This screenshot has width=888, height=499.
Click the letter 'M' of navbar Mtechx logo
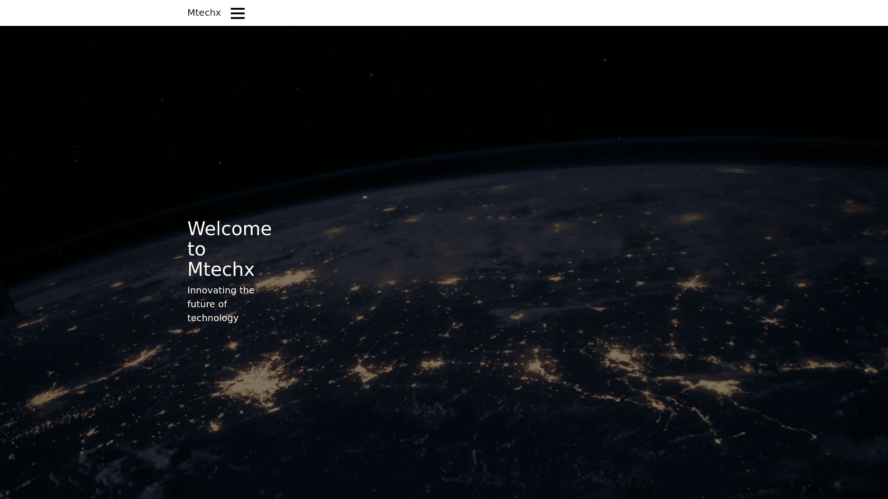191,13
